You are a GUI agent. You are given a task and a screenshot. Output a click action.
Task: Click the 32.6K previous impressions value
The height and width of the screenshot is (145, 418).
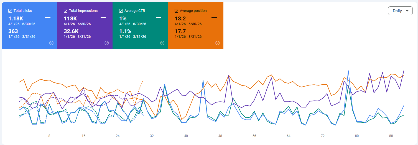tap(72, 31)
